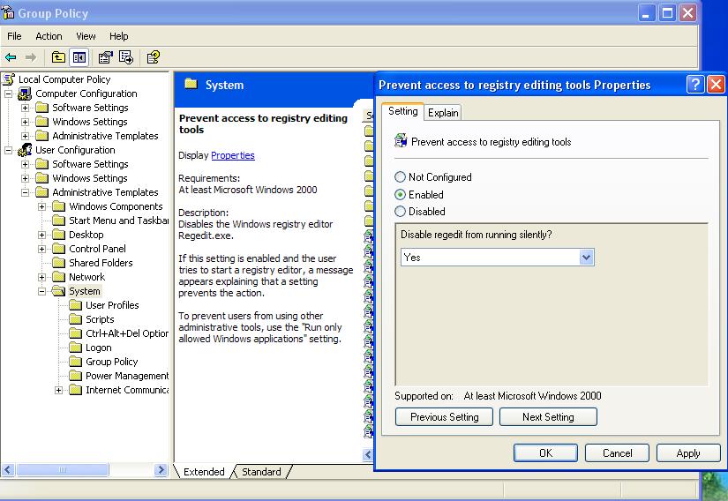
Task: Click the tree pane scroll left arrow
Action: pyautogui.click(x=8, y=470)
